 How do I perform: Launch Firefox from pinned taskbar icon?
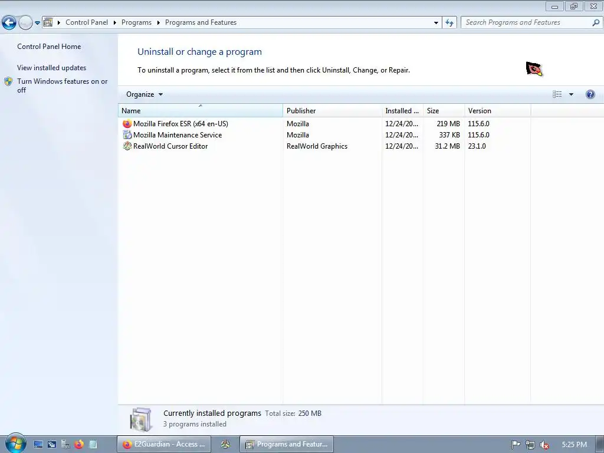[79, 445]
